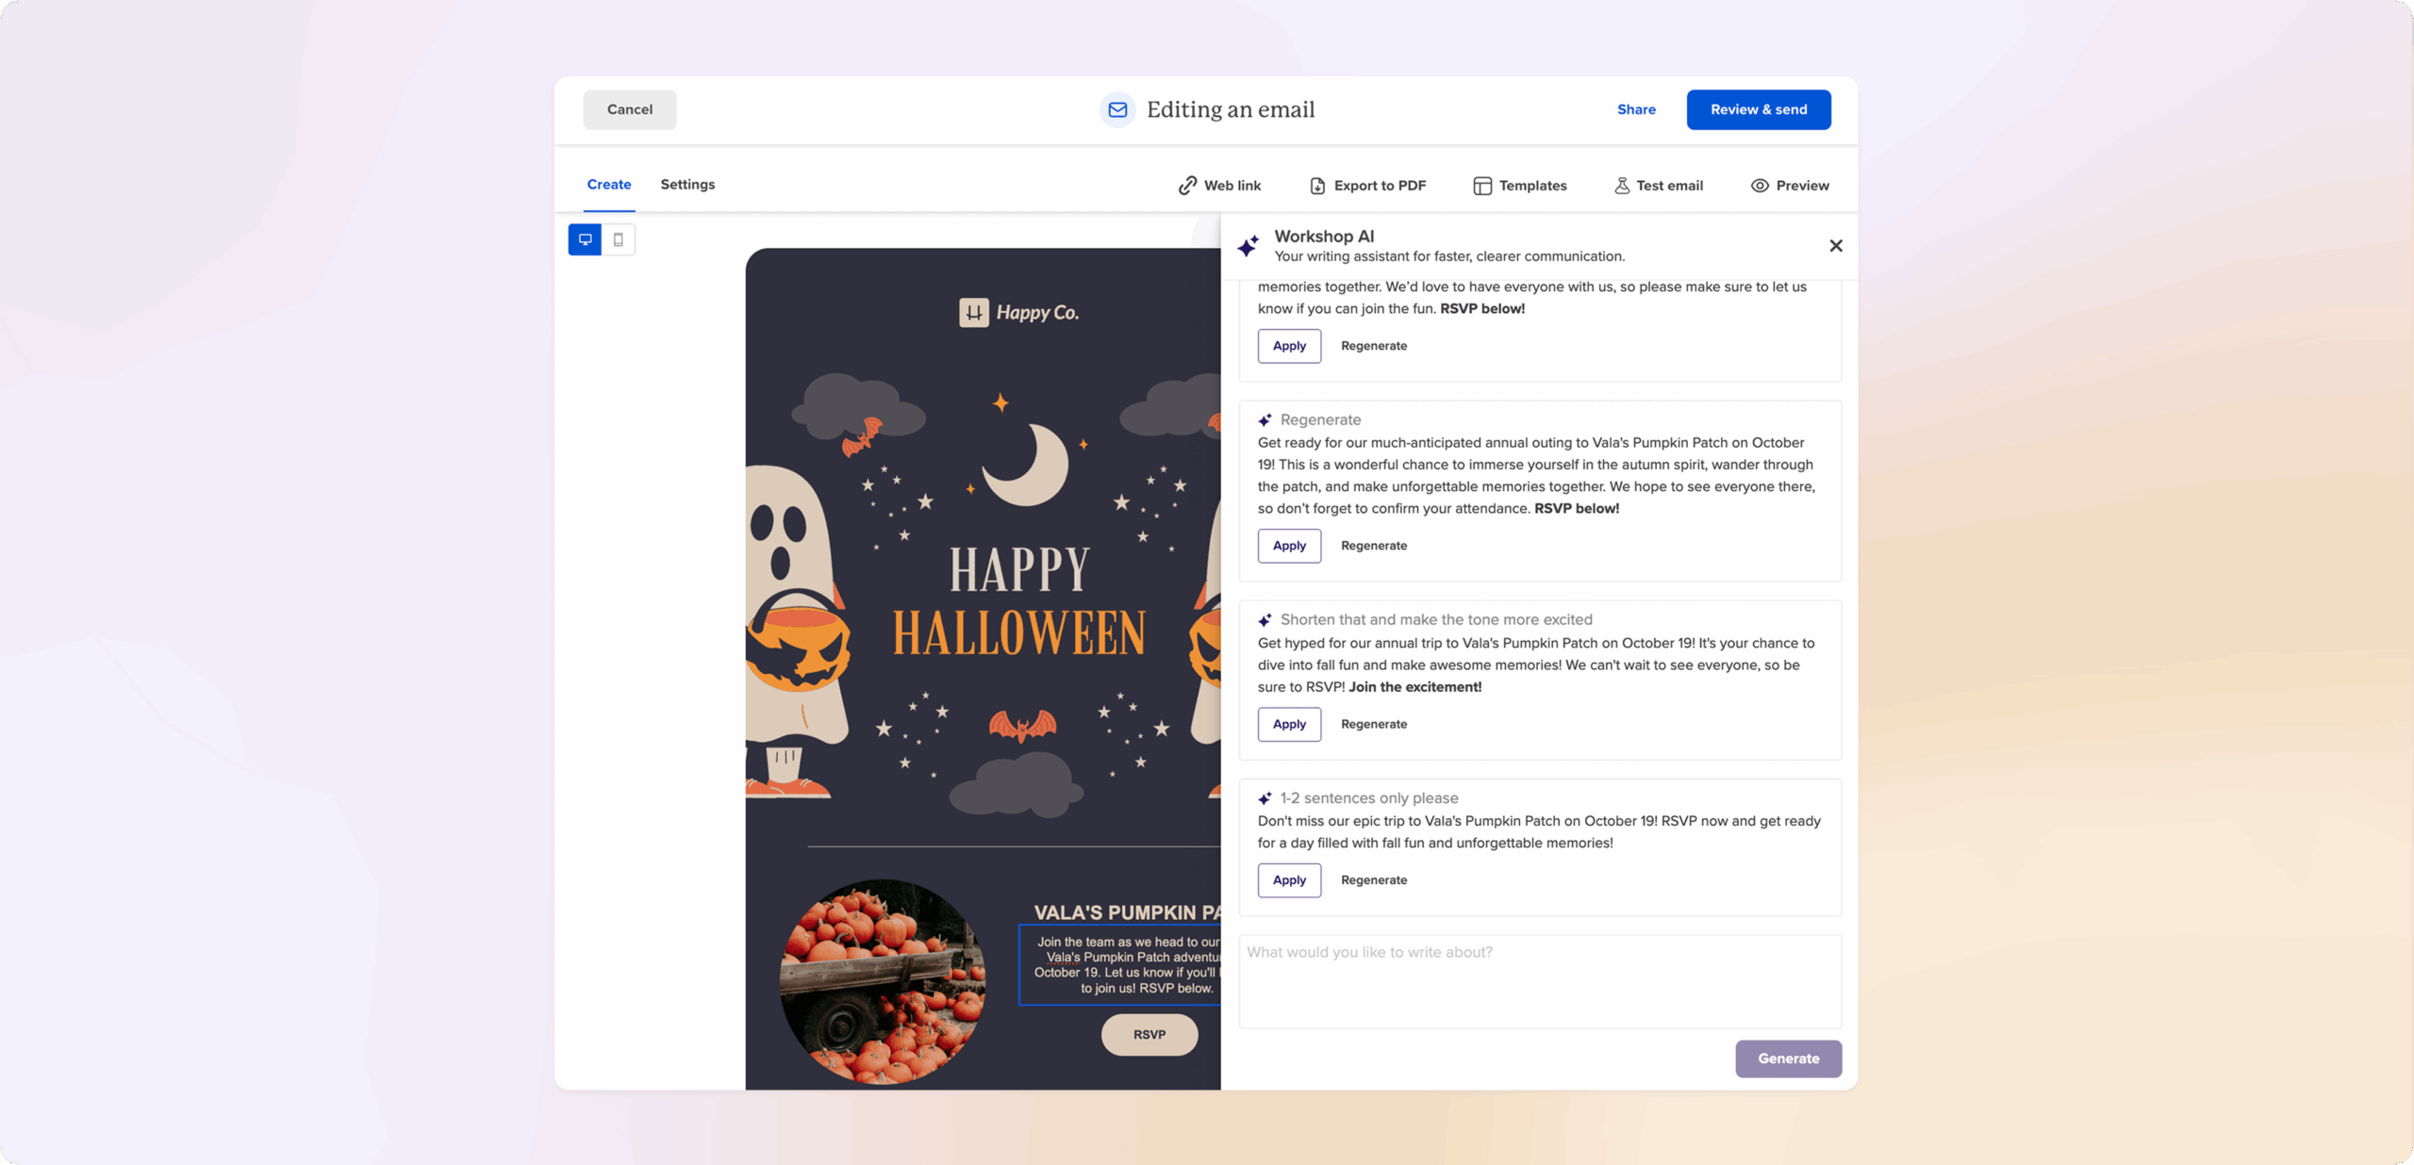Click the Share link
The width and height of the screenshot is (2414, 1165).
coord(1636,109)
